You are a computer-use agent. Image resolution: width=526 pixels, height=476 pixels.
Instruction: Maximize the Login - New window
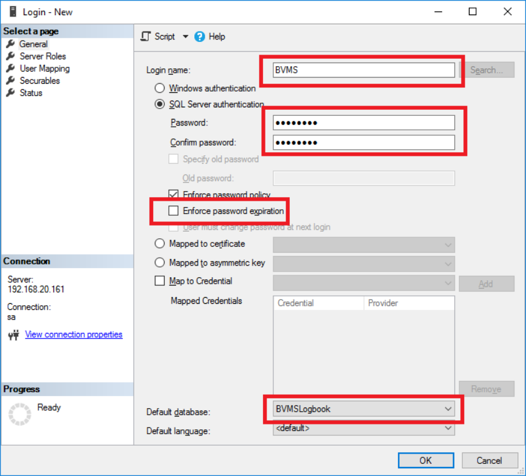[x=473, y=12]
